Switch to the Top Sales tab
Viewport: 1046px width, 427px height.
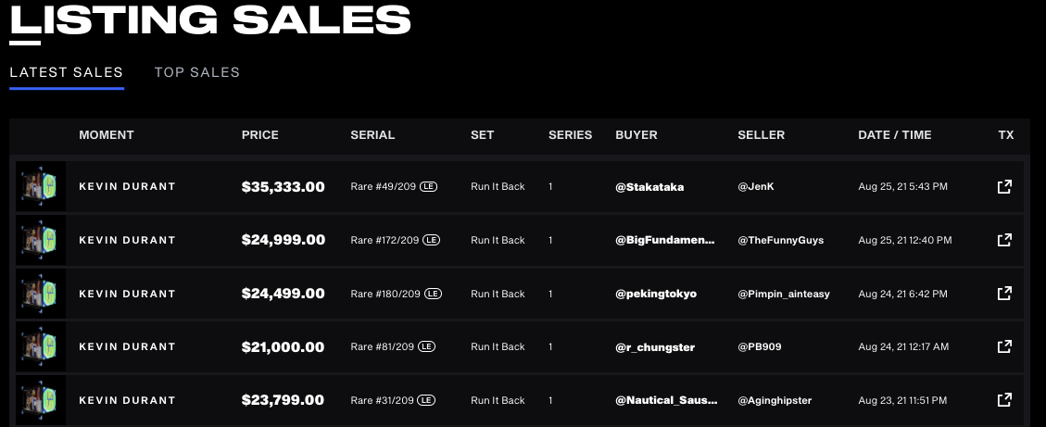[x=196, y=72]
